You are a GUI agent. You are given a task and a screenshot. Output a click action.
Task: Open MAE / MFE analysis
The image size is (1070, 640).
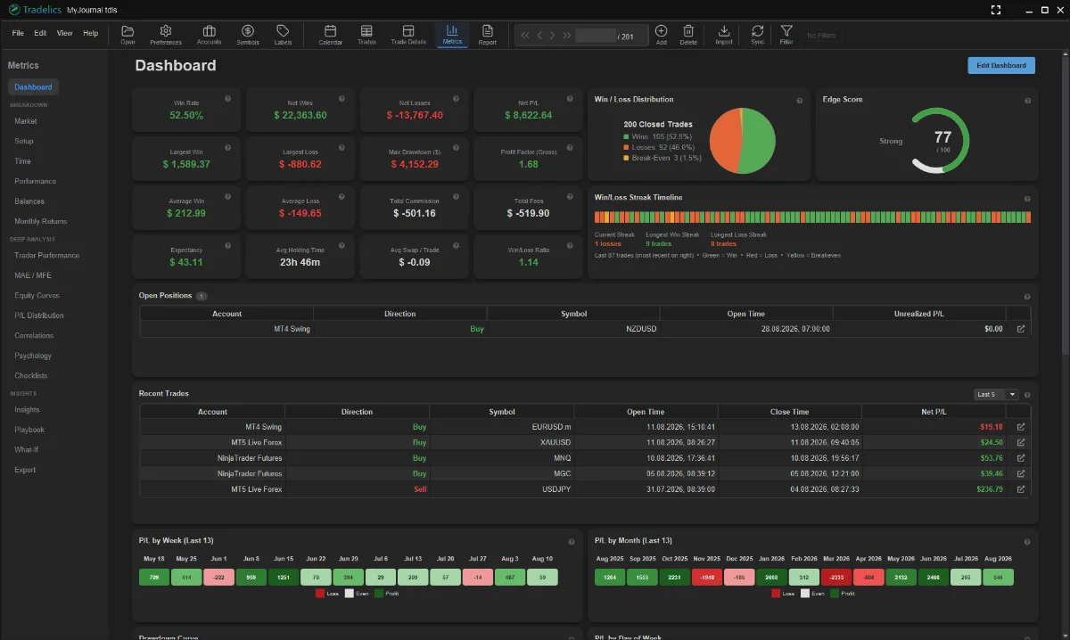[x=33, y=275]
